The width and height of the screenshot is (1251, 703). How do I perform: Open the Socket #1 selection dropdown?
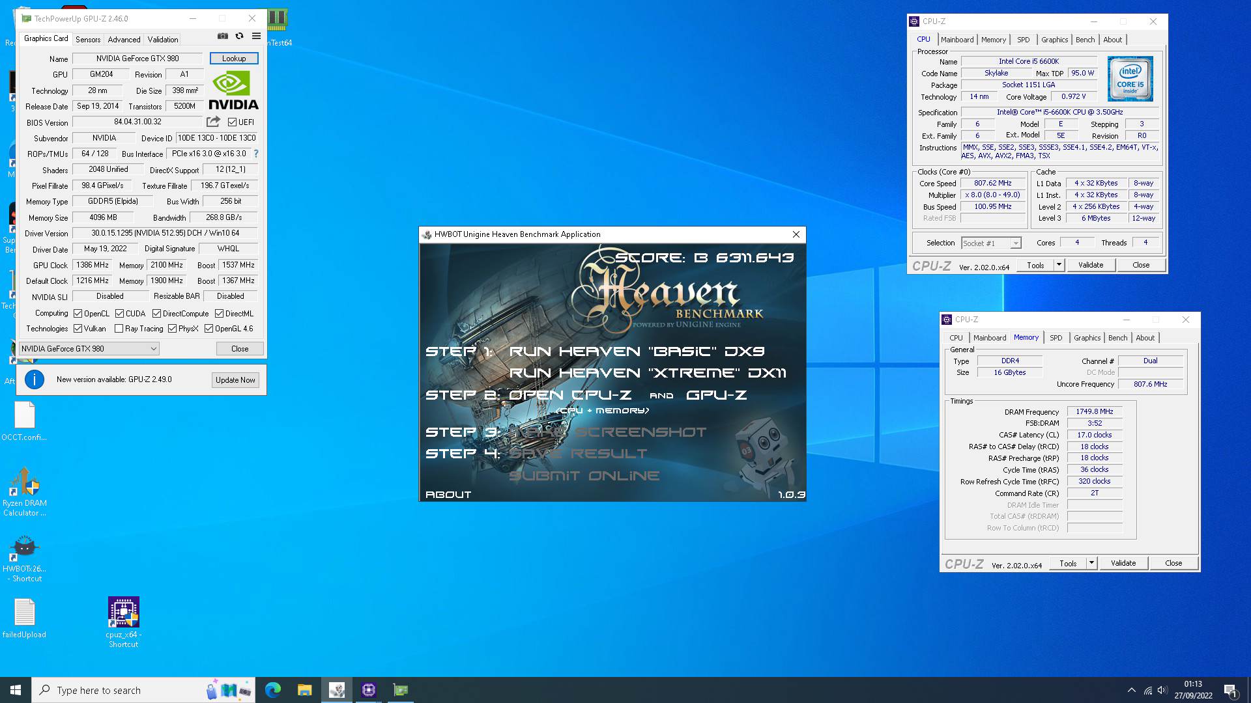[x=991, y=243]
